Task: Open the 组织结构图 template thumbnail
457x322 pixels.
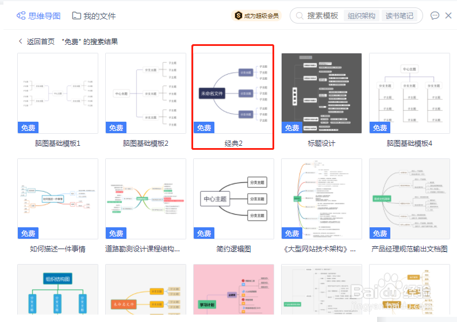Action: point(57,289)
